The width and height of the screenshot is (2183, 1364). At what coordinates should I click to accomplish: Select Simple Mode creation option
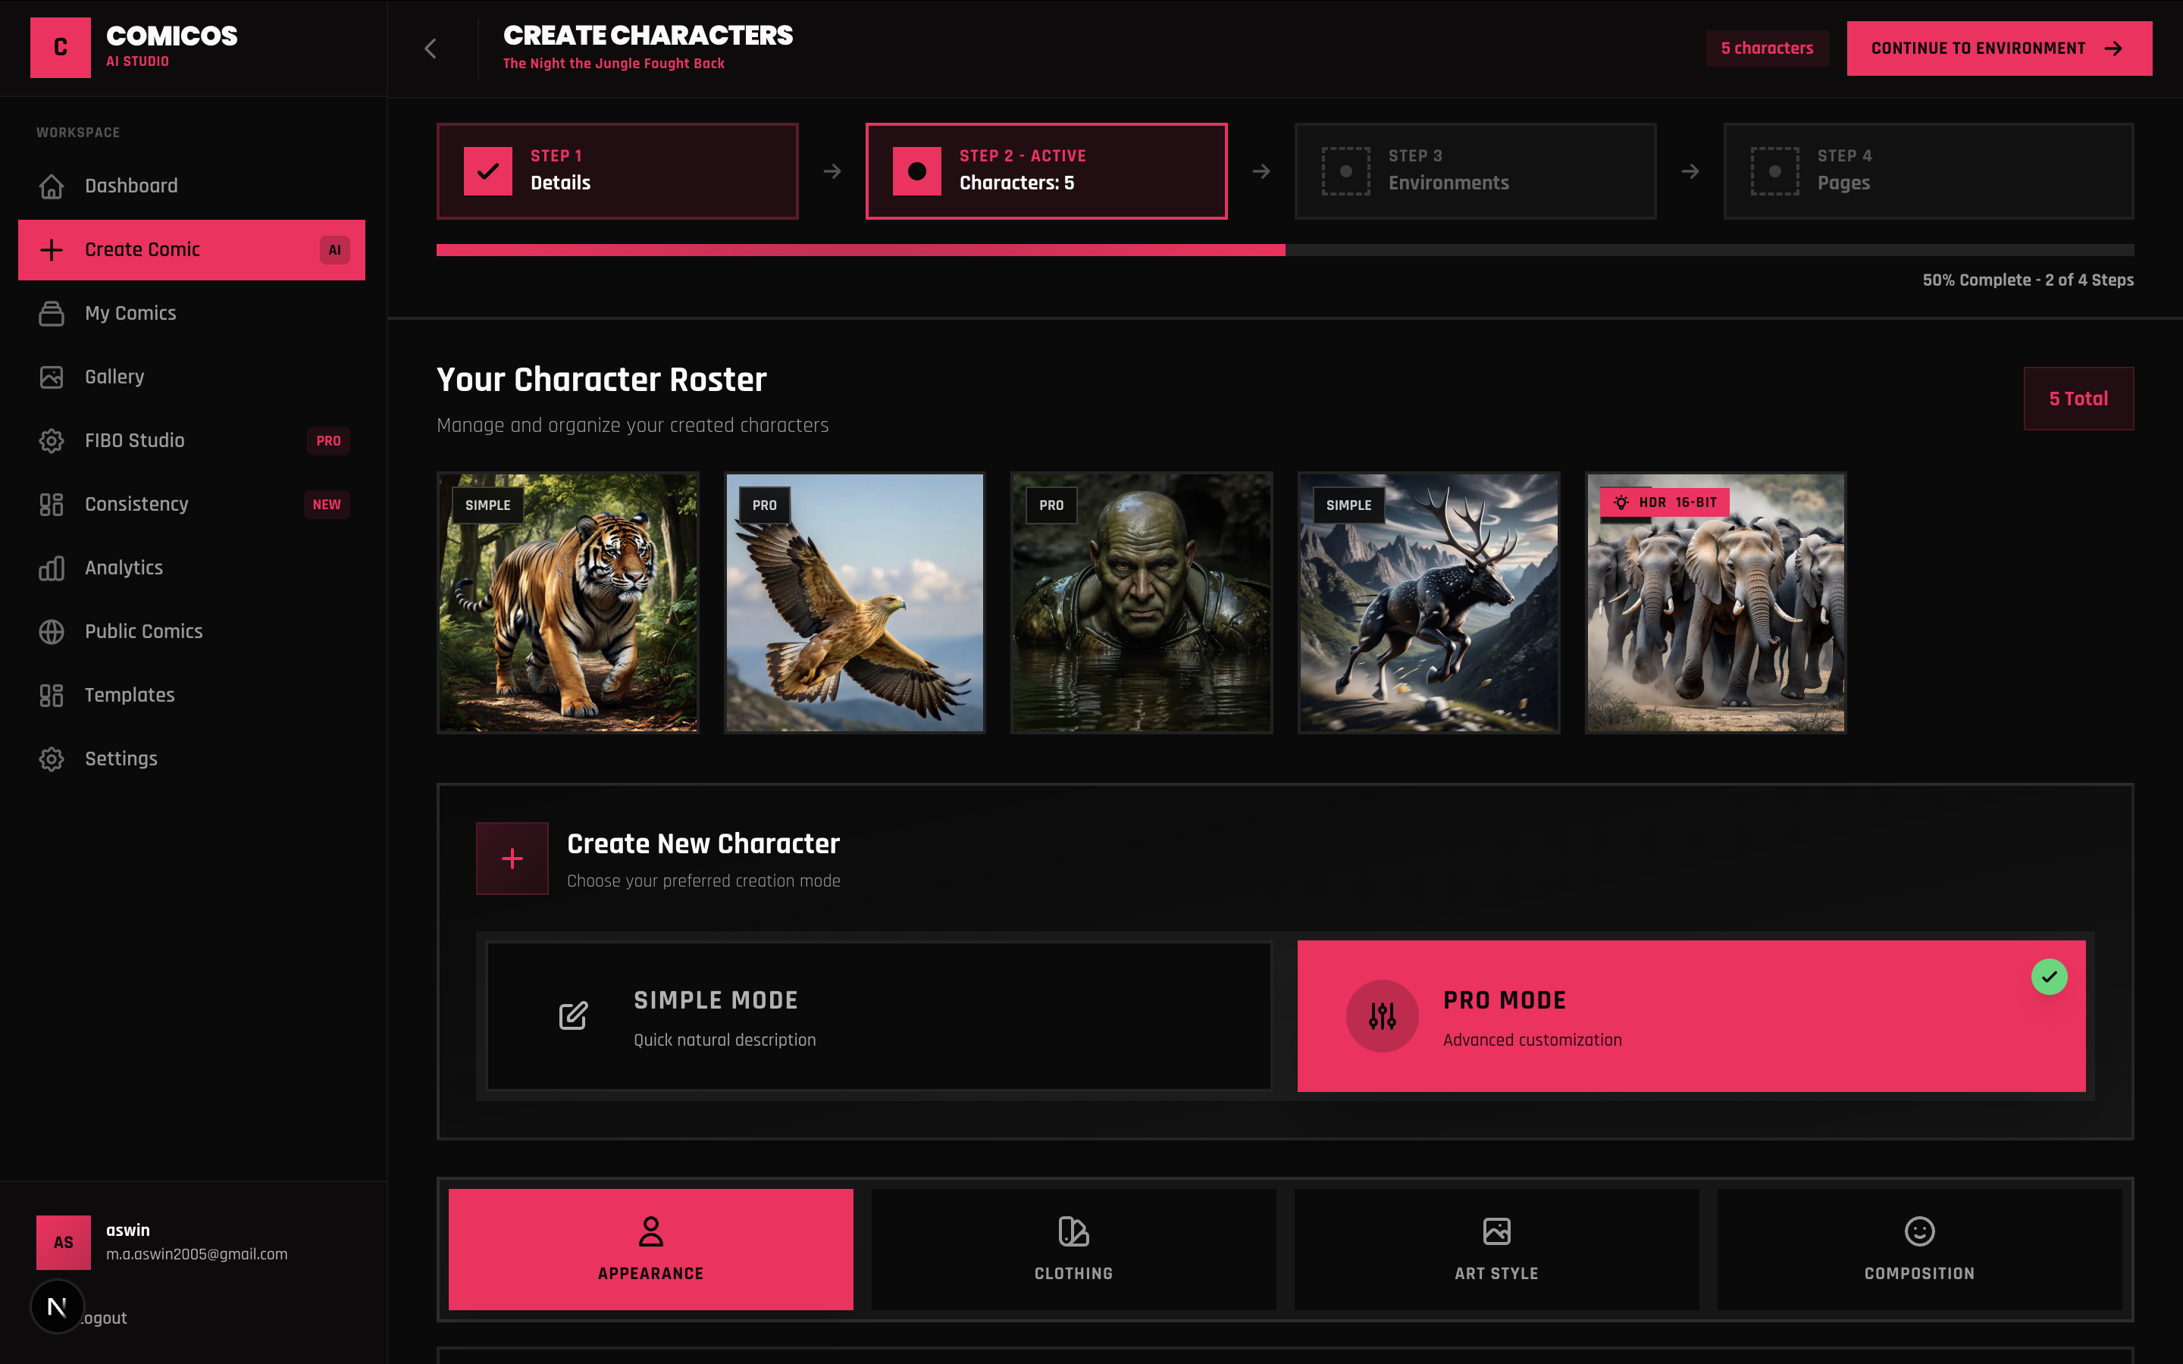click(x=879, y=1017)
